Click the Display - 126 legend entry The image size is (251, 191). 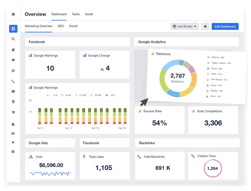tap(215, 91)
